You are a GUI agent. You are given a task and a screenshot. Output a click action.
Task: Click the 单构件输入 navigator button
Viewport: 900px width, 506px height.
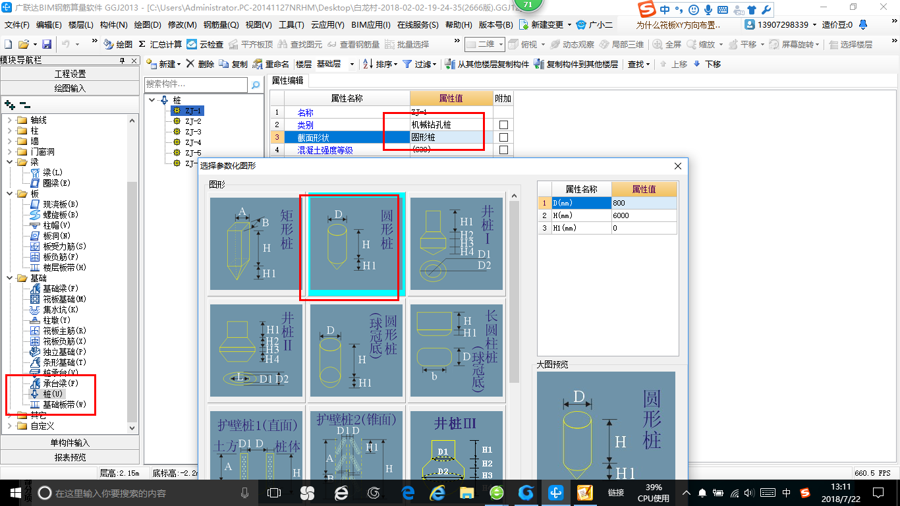[x=70, y=443]
